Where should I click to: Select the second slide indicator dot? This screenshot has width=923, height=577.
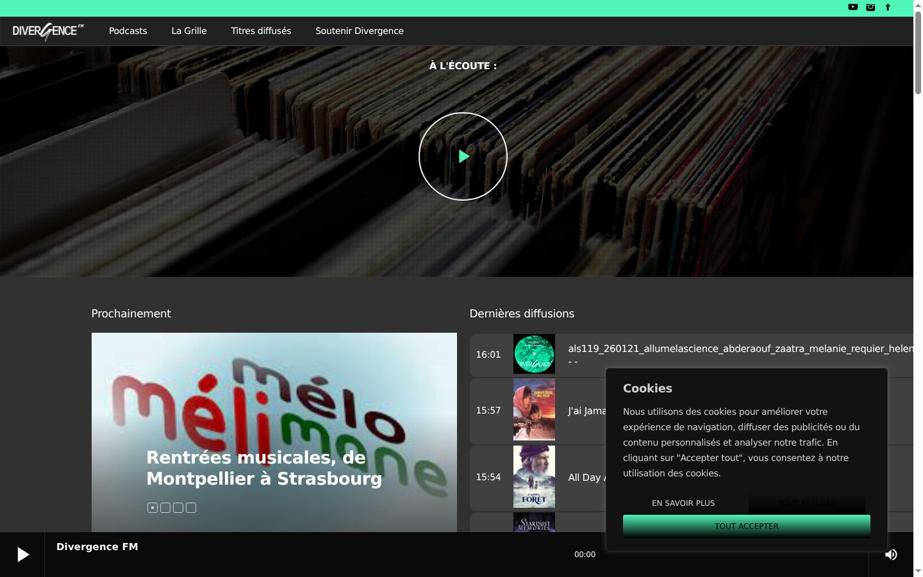click(165, 508)
